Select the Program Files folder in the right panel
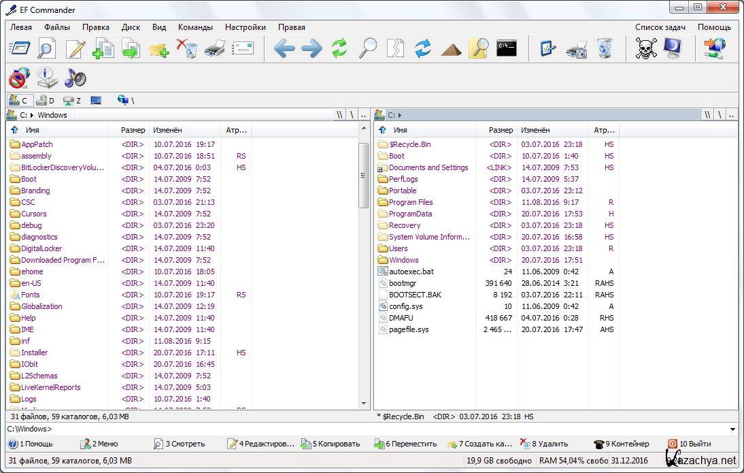 (411, 202)
